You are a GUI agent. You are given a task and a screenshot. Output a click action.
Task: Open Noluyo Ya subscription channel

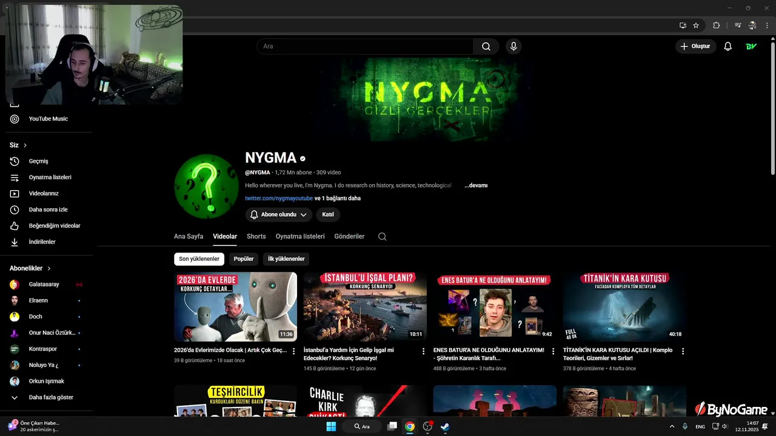pyautogui.click(x=46, y=365)
